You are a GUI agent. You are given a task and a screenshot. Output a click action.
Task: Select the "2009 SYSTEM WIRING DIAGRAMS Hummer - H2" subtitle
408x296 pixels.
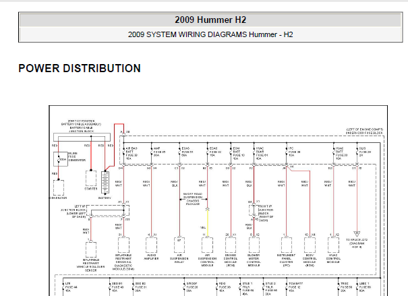tap(210, 34)
